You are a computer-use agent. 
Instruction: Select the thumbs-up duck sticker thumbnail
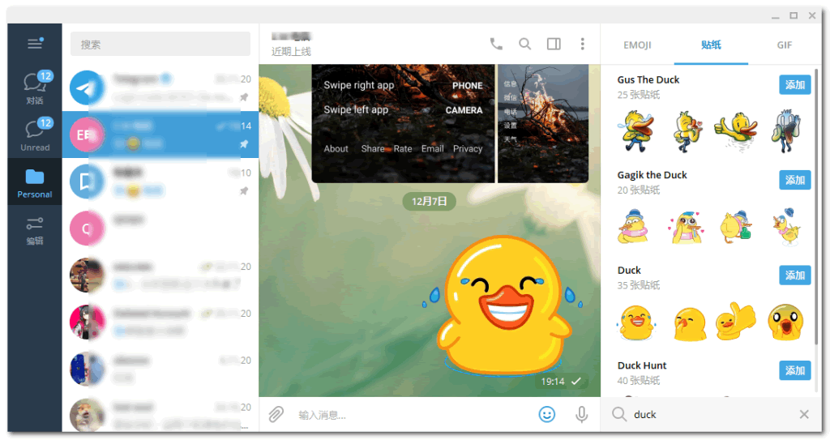click(x=736, y=322)
